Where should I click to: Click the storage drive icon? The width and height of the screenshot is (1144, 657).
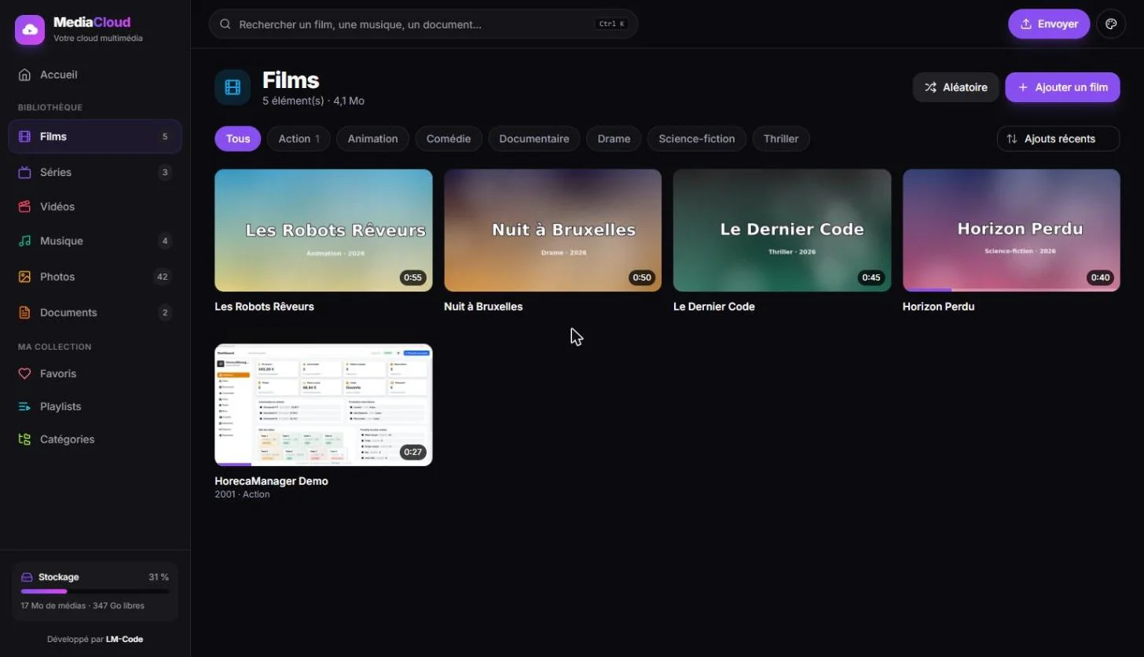(27, 577)
